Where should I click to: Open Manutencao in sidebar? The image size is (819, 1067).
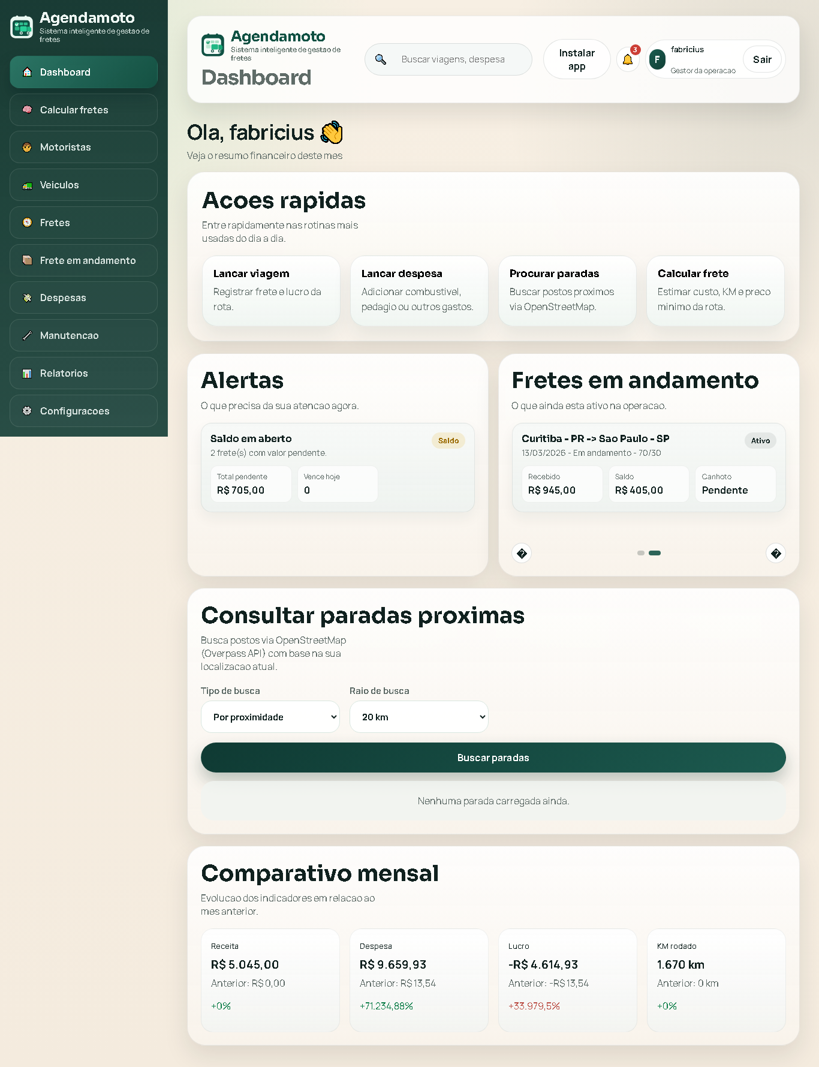click(x=84, y=335)
